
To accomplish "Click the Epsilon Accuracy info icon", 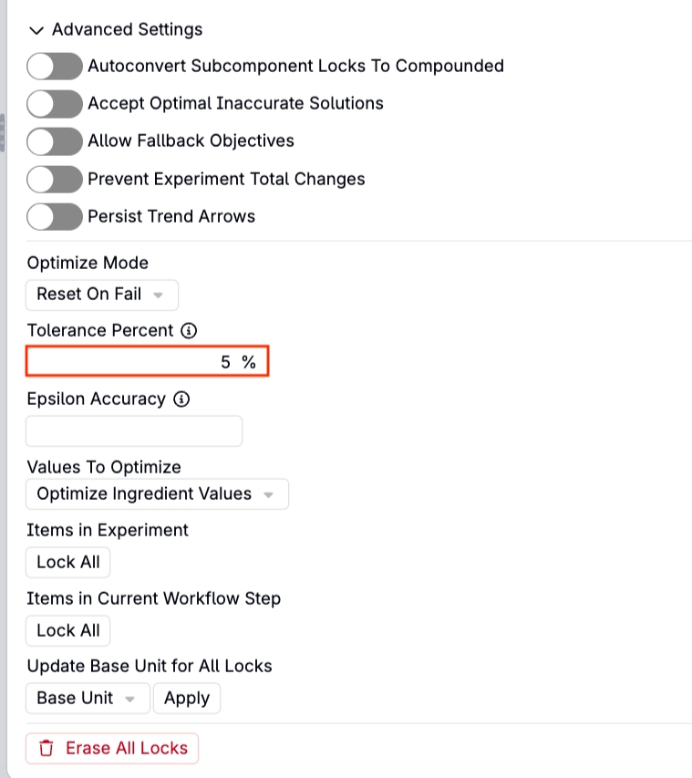I will pos(181,399).
